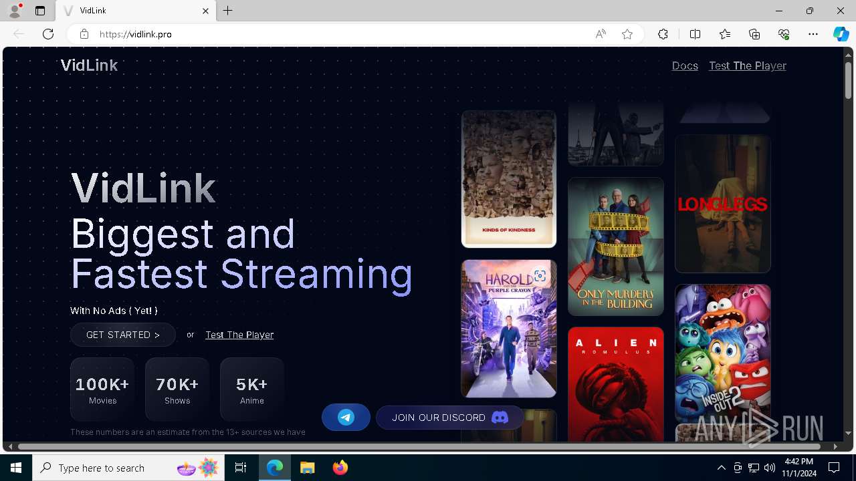Open Collections icon
The image size is (856, 481).
pos(754,34)
